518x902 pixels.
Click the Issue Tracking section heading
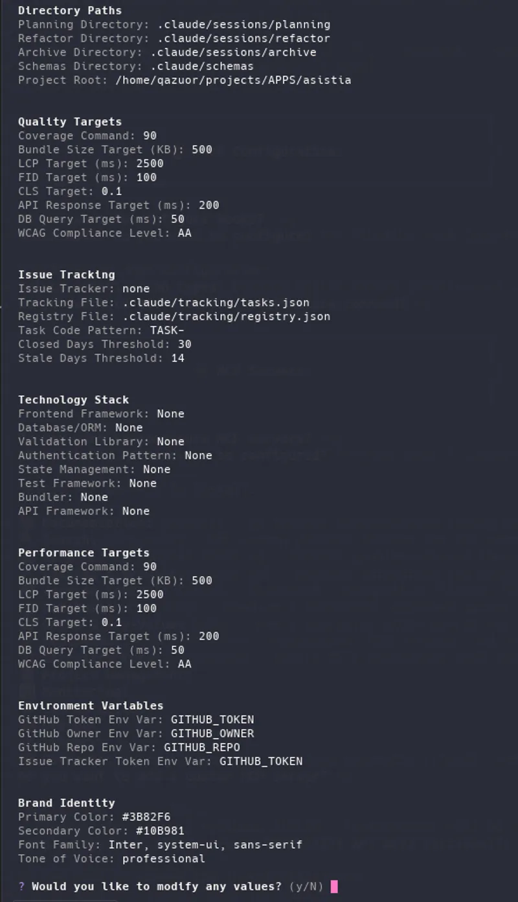pos(66,275)
